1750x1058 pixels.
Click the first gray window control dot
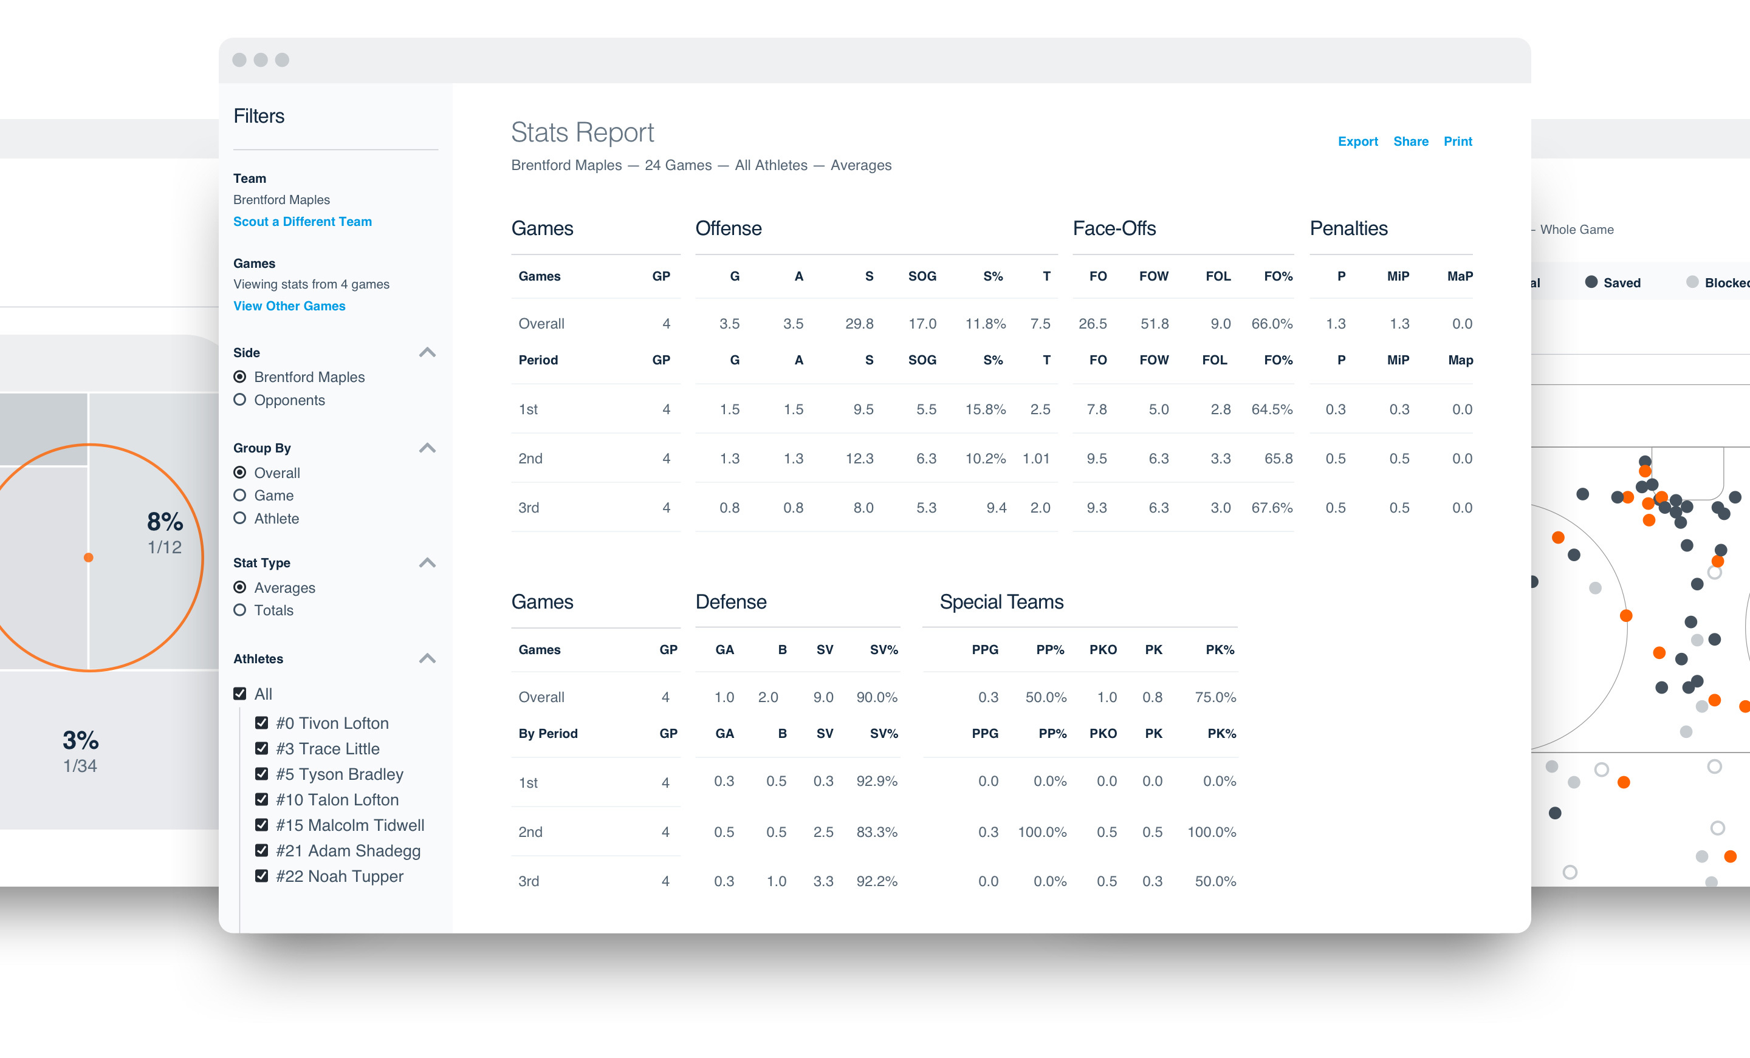click(x=239, y=60)
